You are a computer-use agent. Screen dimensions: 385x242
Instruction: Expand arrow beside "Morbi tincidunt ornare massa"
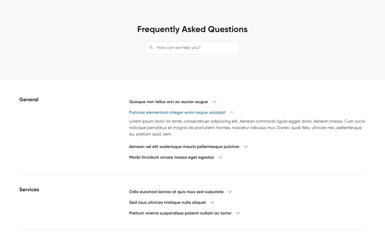click(x=220, y=157)
